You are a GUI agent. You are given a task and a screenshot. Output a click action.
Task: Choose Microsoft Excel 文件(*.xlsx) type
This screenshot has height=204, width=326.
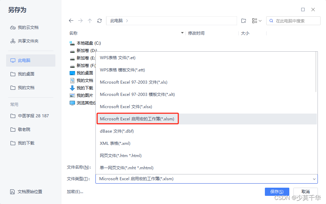206,106
